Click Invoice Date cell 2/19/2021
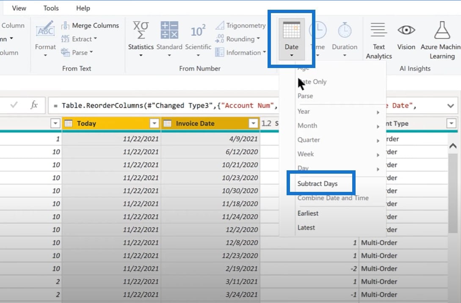 210,268
